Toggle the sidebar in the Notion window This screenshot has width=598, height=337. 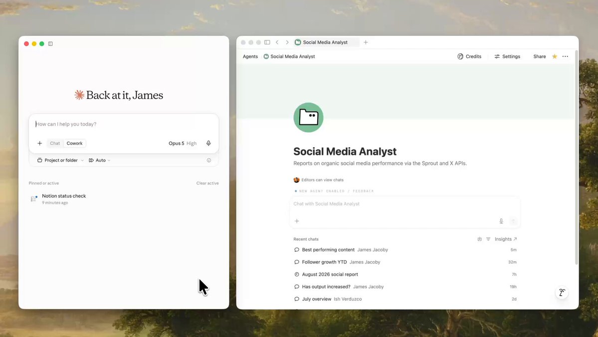point(267,42)
